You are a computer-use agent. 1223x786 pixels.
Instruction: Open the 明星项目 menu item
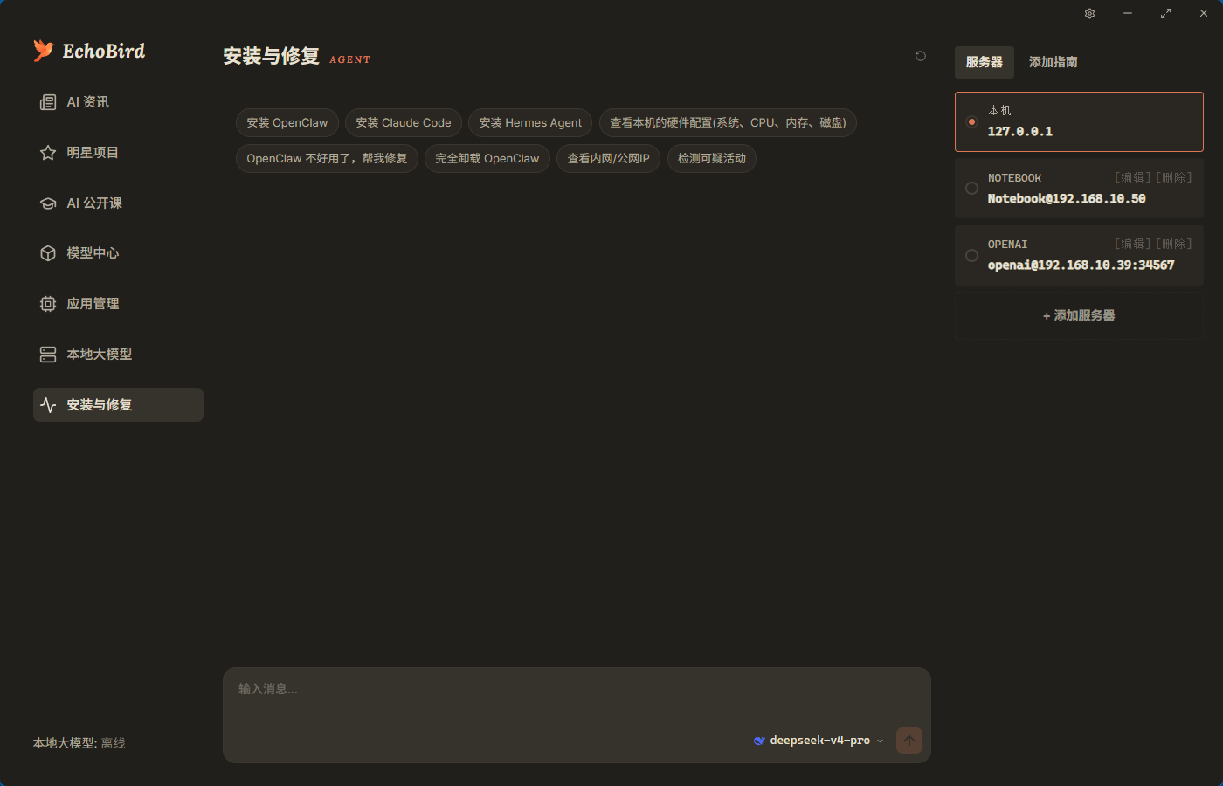tap(118, 153)
